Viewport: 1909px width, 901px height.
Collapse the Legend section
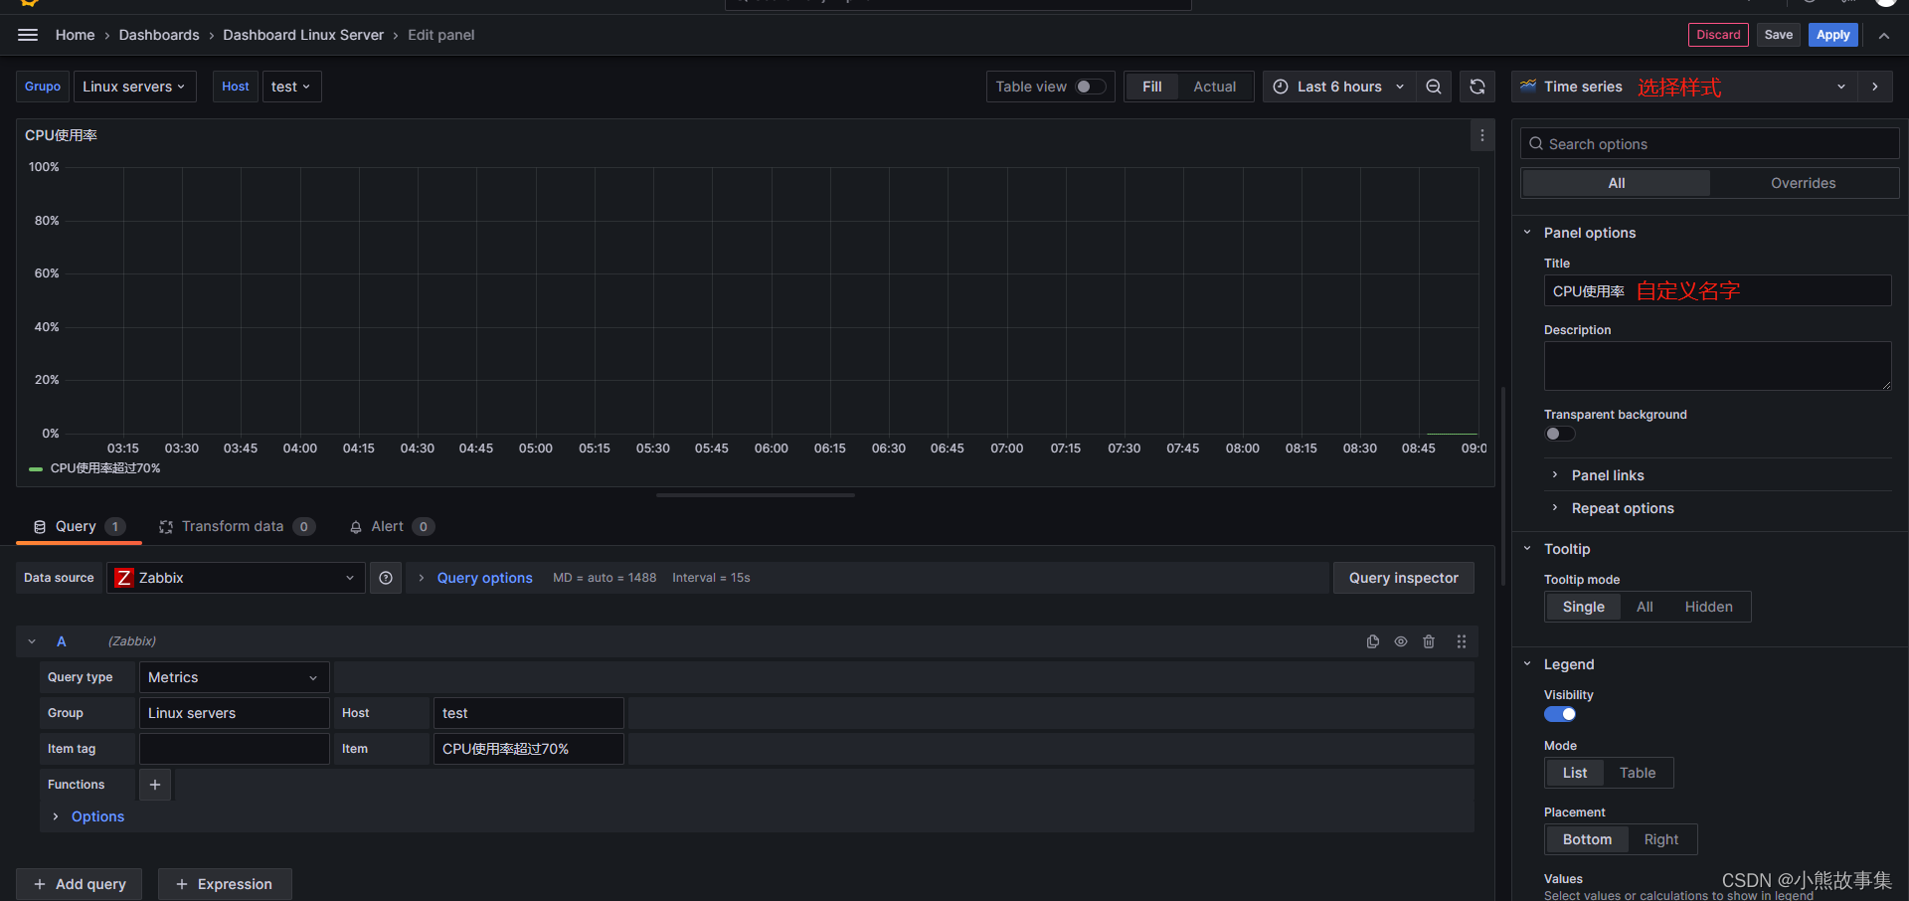coord(1568,664)
